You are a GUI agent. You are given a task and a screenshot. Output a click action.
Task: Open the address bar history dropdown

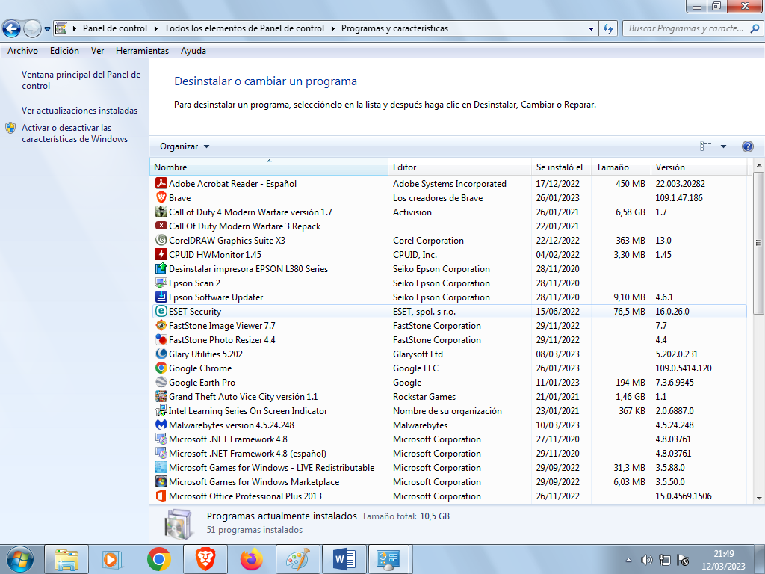click(x=591, y=28)
